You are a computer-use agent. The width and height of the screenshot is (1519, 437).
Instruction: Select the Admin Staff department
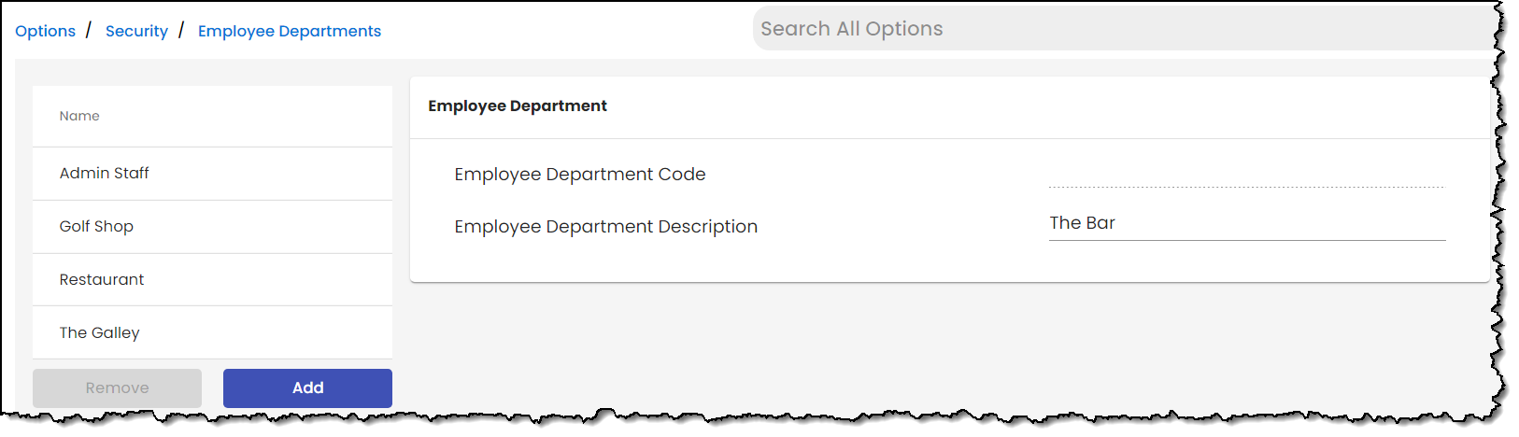point(105,173)
